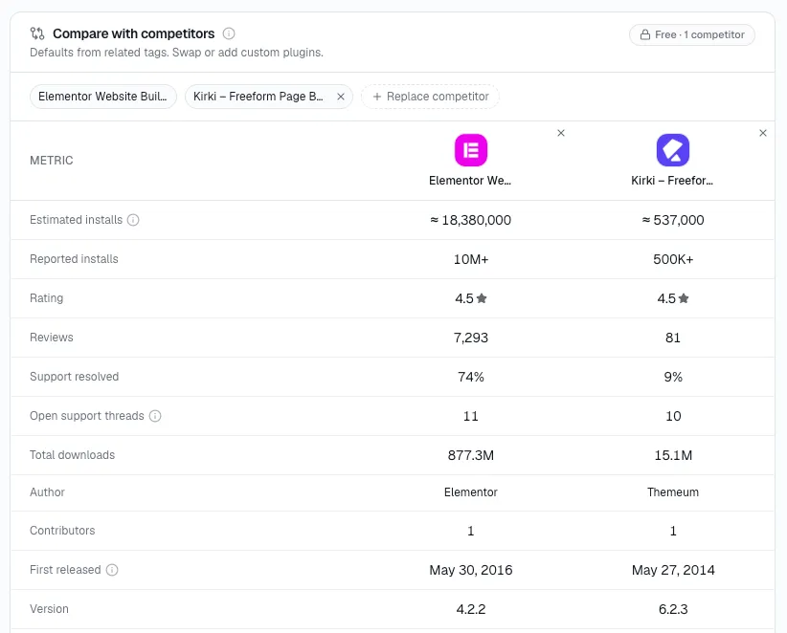Open Kirki – Freefor... plugin name link
The width and height of the screenshot is (787, 633).
click(672, 181)
